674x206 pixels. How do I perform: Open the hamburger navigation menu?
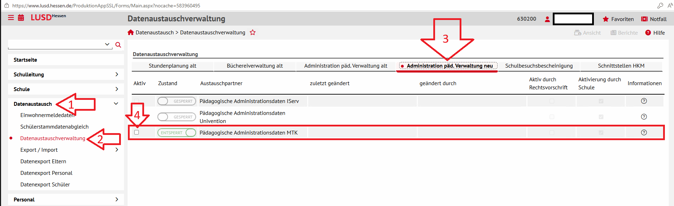coord(11,18)
